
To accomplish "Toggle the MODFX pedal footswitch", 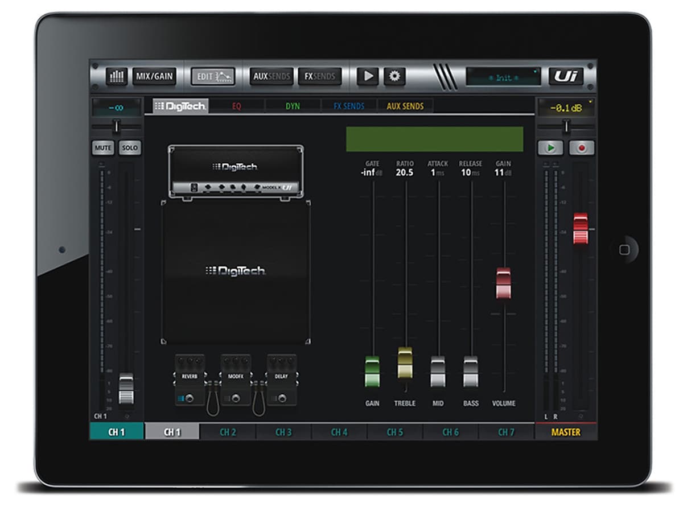I will (236, 398).
